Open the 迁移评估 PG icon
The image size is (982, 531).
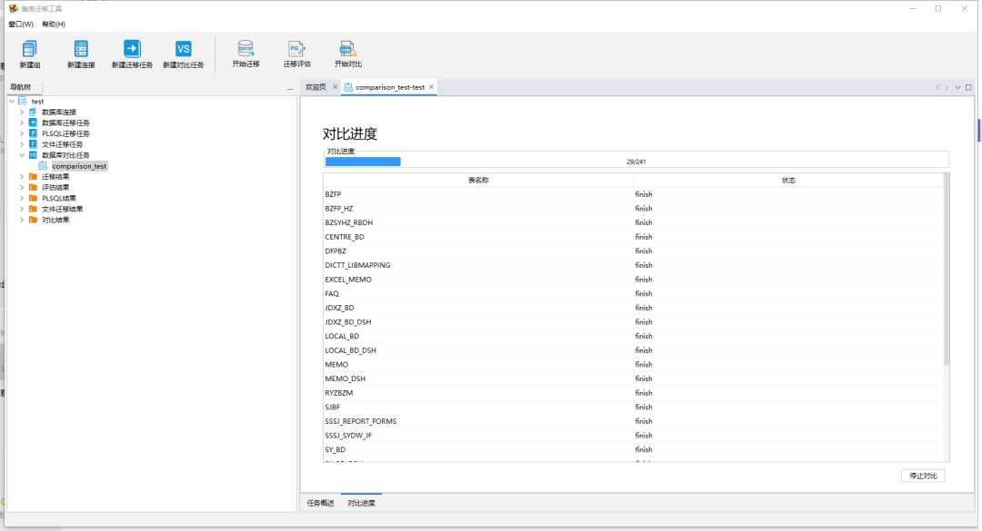pos(296,49)
